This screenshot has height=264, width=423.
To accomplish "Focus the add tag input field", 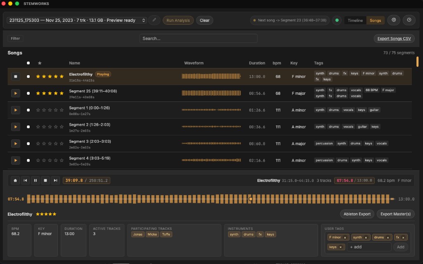I will 369,247.
